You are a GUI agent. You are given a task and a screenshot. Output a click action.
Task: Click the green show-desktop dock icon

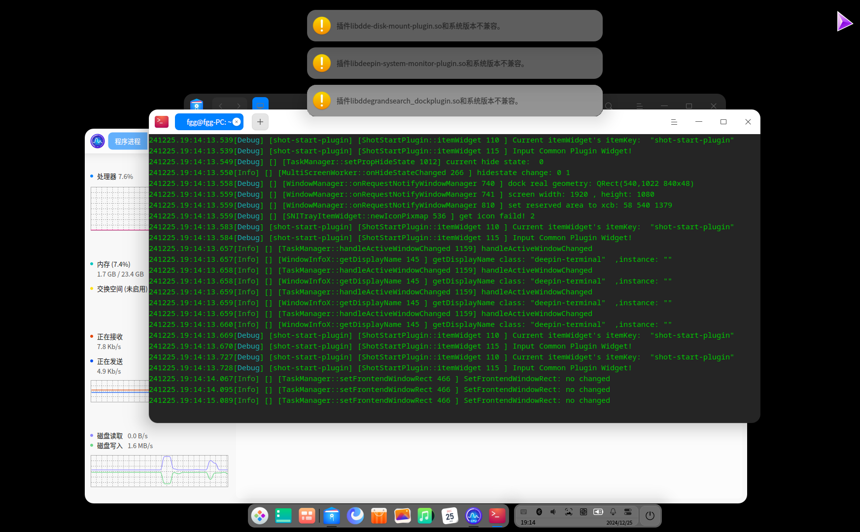(283, 516)
